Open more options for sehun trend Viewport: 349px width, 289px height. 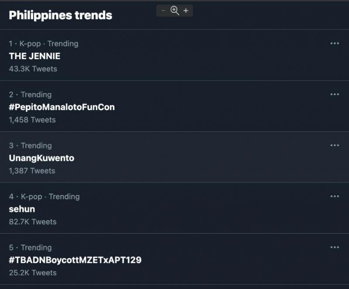click(x=335, y=196)
